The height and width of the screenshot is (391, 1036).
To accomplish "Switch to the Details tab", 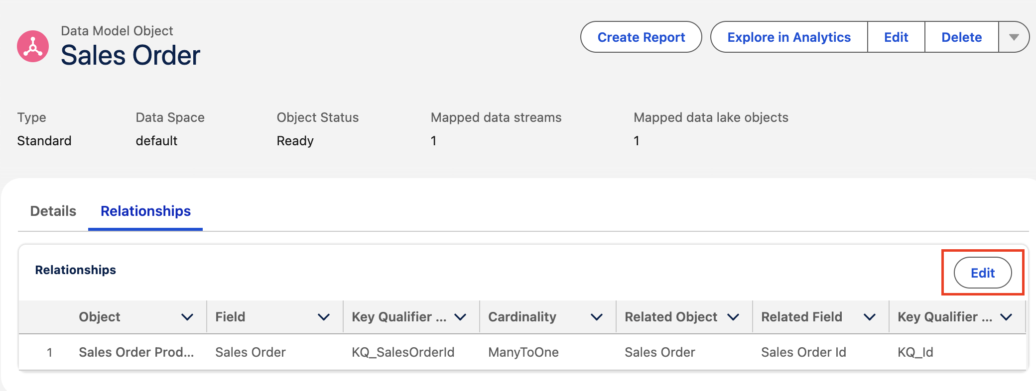I will (x=53, y=211).
